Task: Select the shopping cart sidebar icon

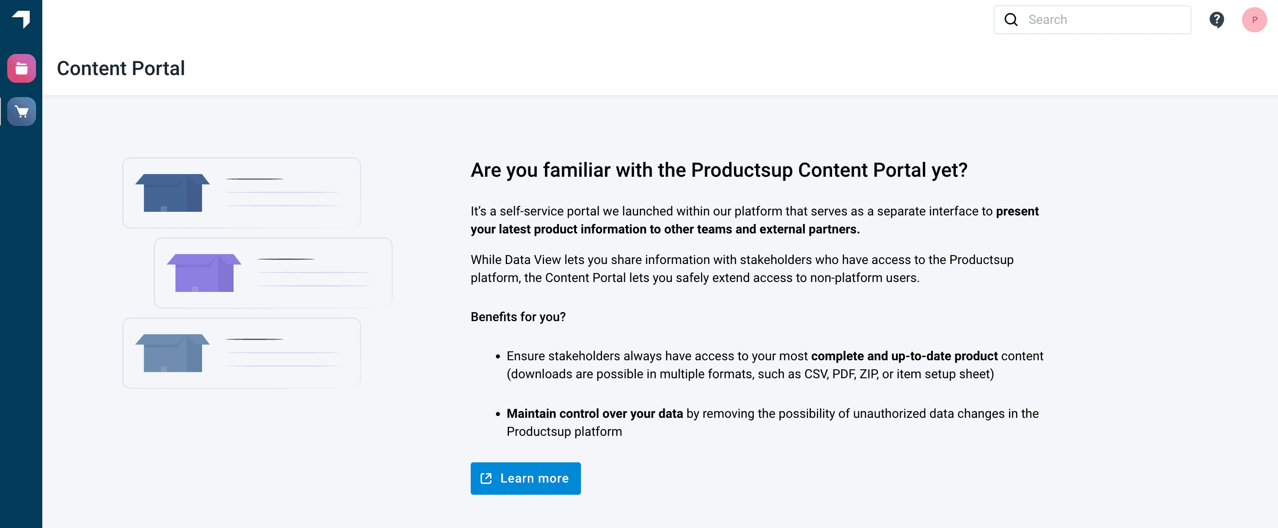Action: (21, 112)
